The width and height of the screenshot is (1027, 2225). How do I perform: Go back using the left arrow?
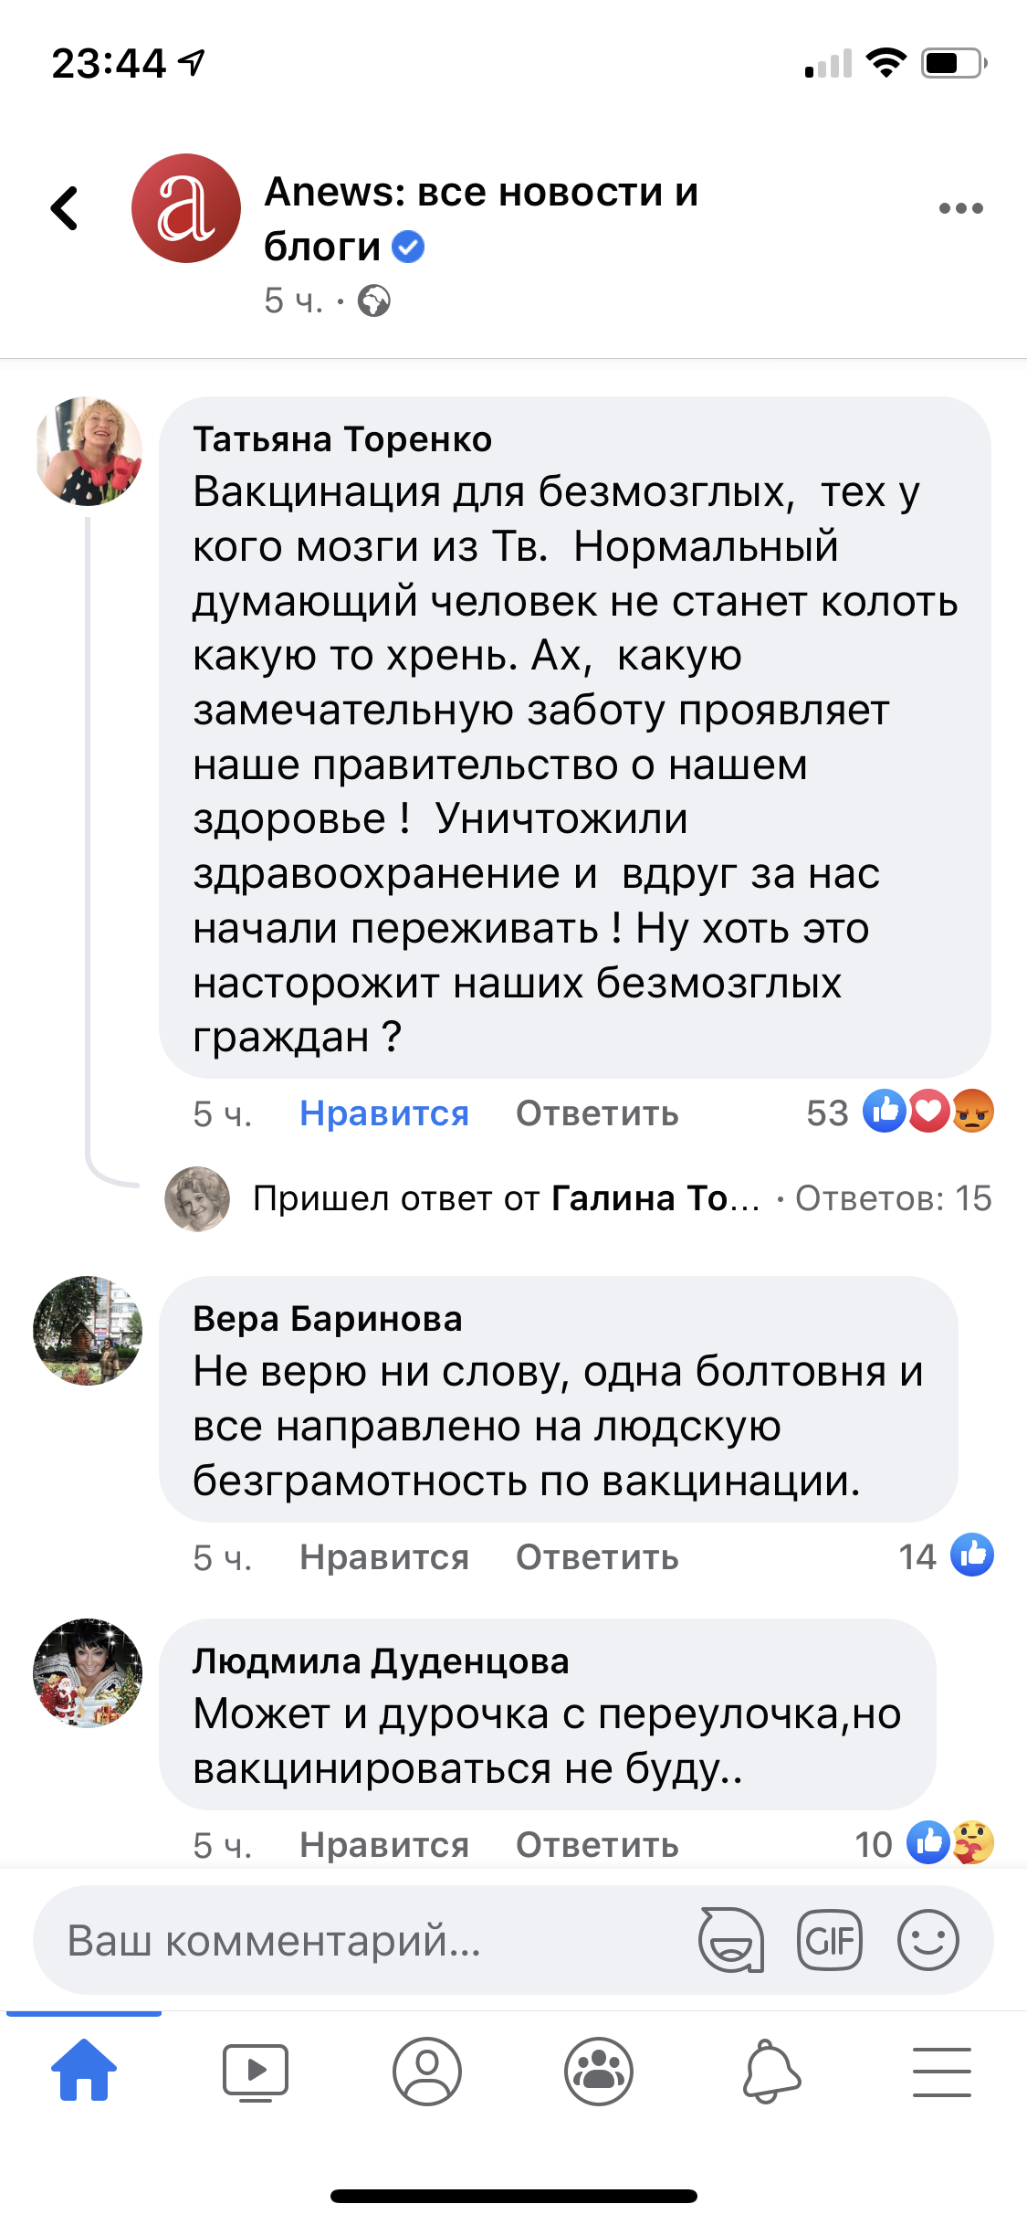[x=64, y=208]
